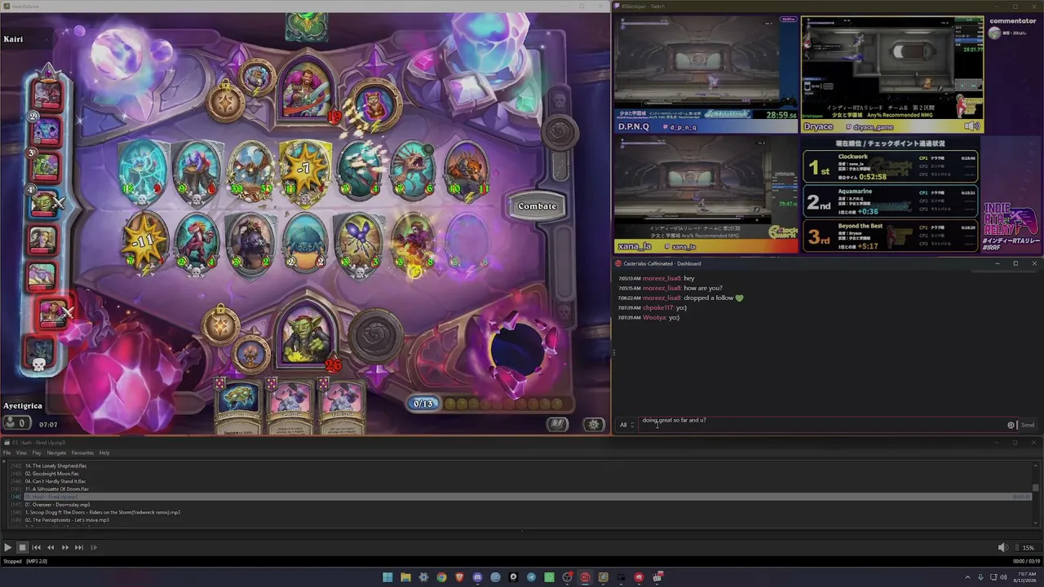This screenshot has height=587, width=1044.
Task: Skip to previous track in music player
Action: 36,548
